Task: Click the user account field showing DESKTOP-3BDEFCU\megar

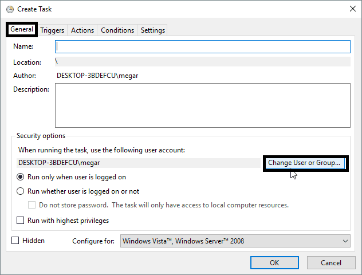Action: coord(137,163)
